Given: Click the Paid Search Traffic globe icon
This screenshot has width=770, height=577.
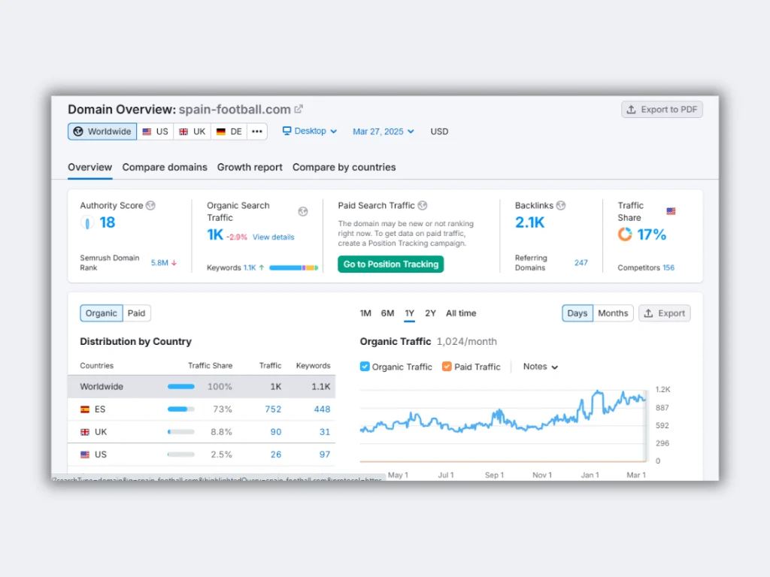Looking at the screenshot, I should (x=423, y=205).
